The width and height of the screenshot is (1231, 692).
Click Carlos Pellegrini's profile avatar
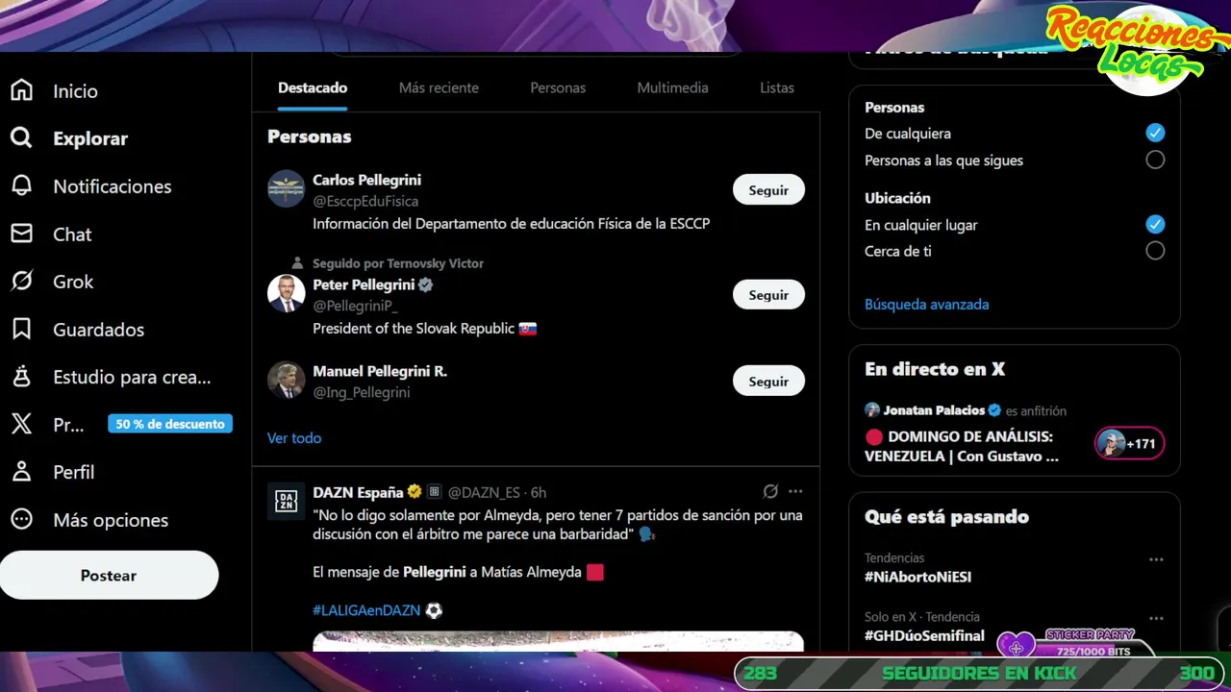pyautogui.click(x=286, y=188)
